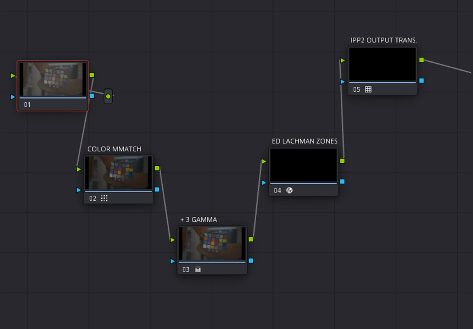Click node 01 green RGB output square
The height and width of the screenshot is (329, 473).
[92, 75]
